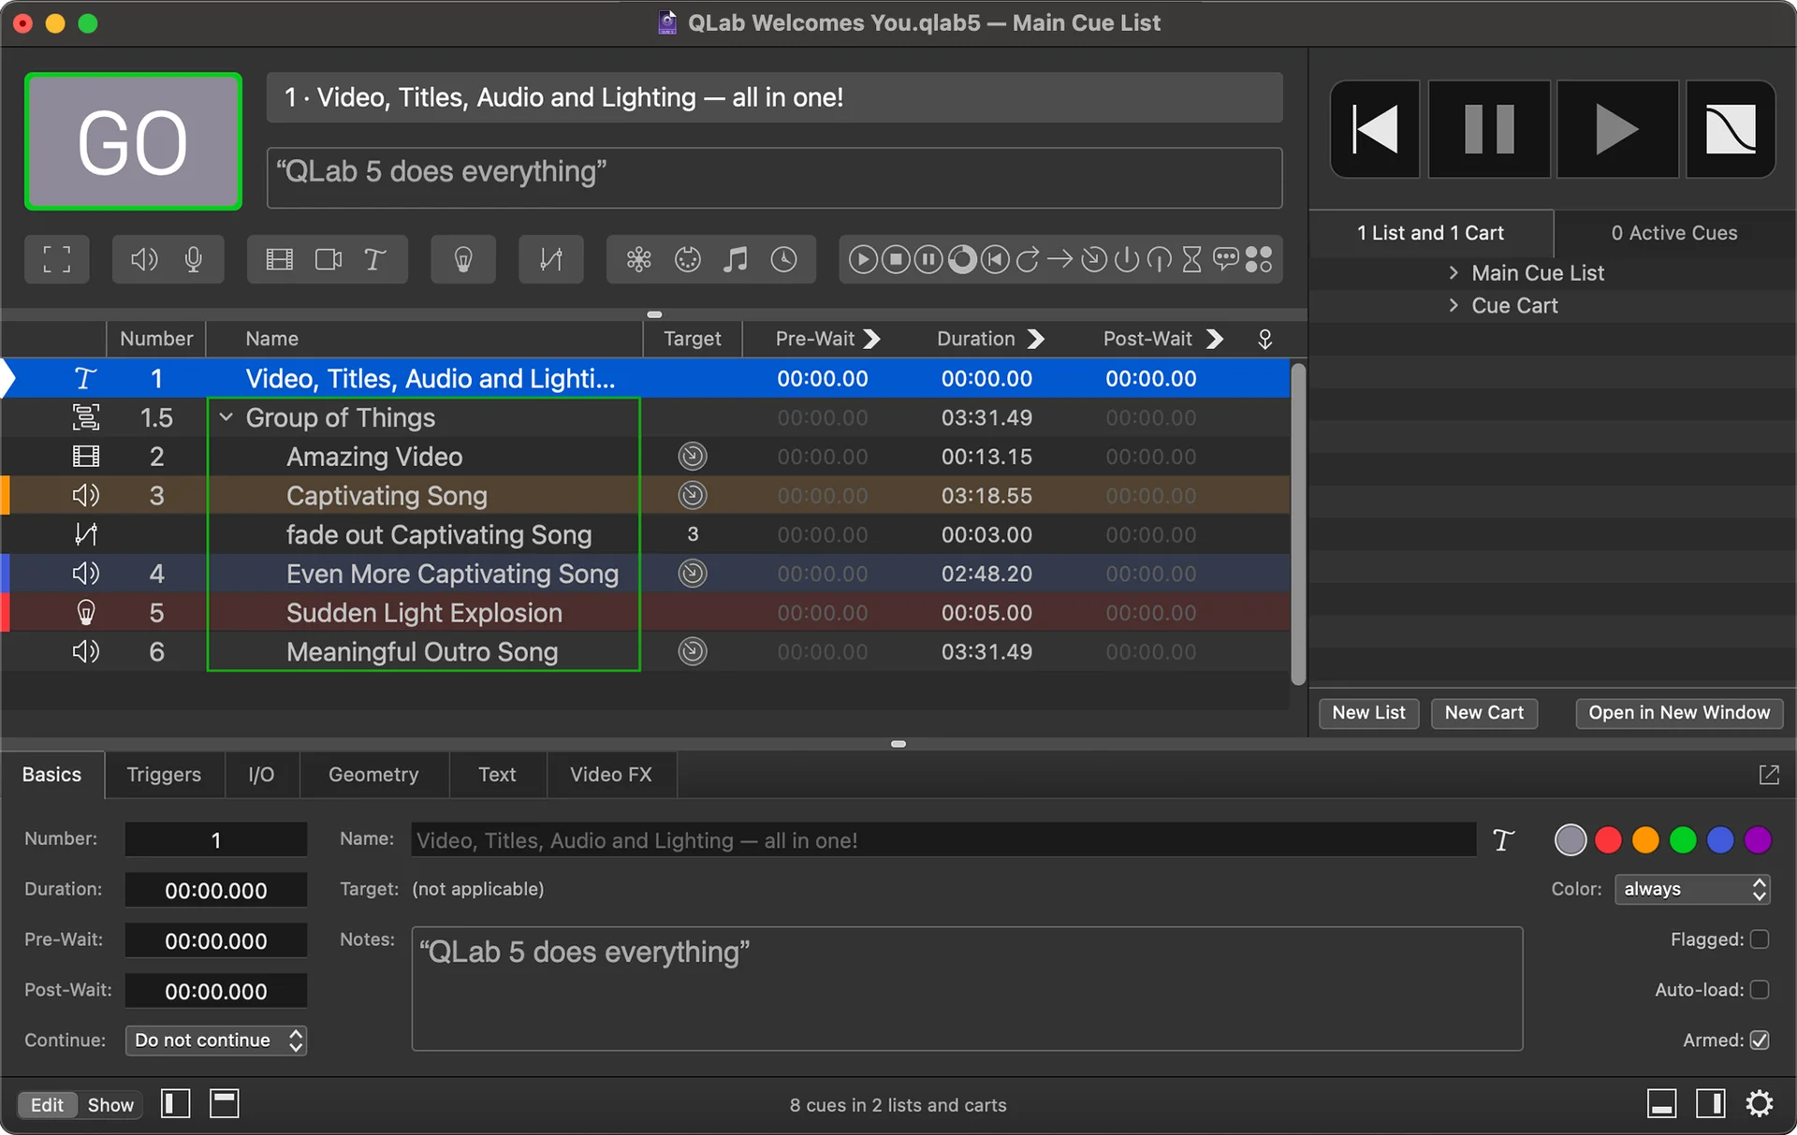
Task: Open the Continue dropdown showing Do not continue
Action: tap(216, 1040)
